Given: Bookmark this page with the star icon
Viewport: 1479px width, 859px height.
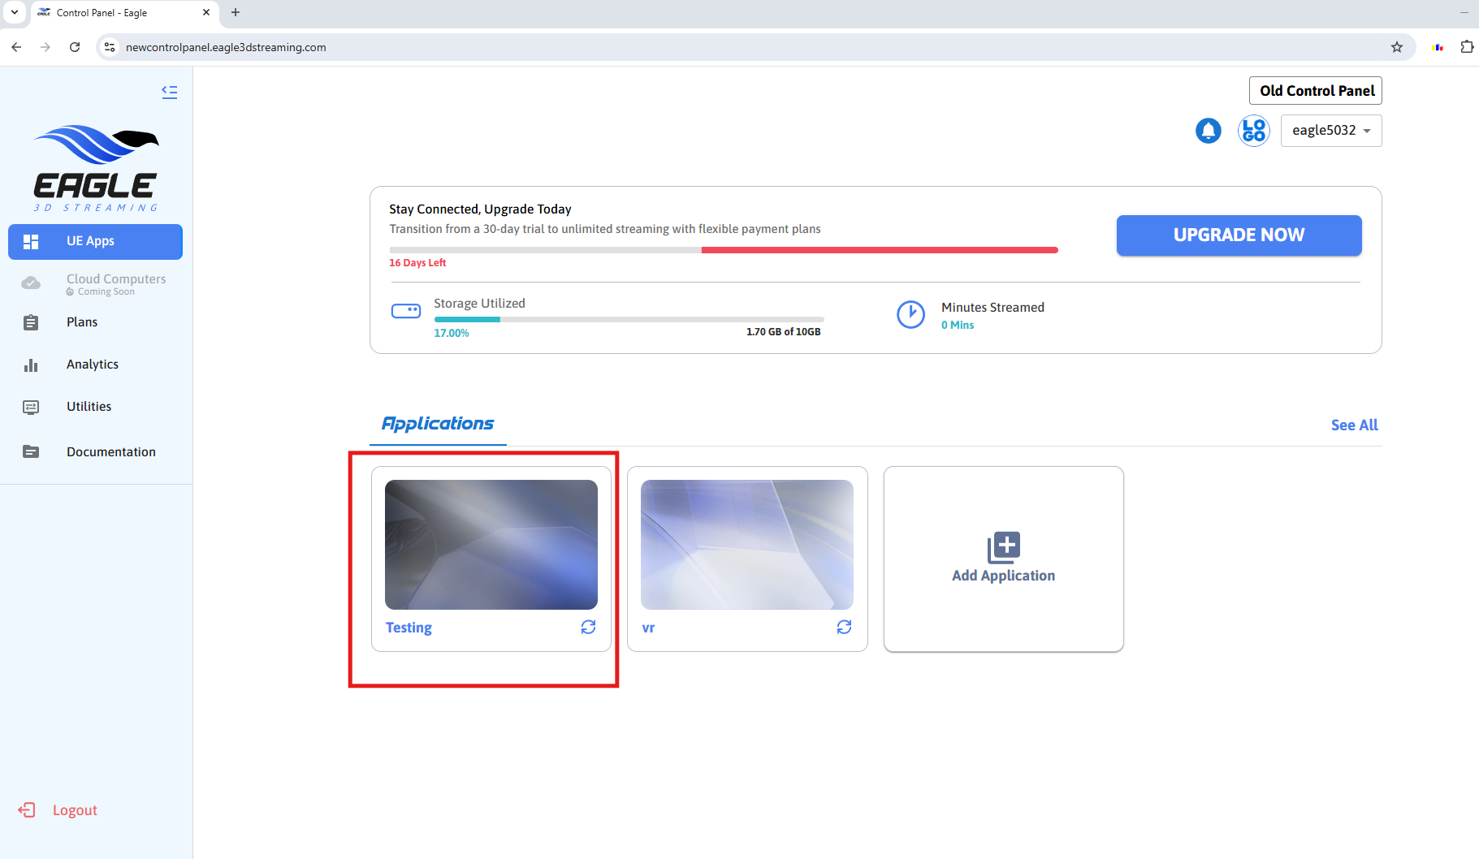Looking at the screenshot, I should pyautogui.click(x=1397, y=47).
